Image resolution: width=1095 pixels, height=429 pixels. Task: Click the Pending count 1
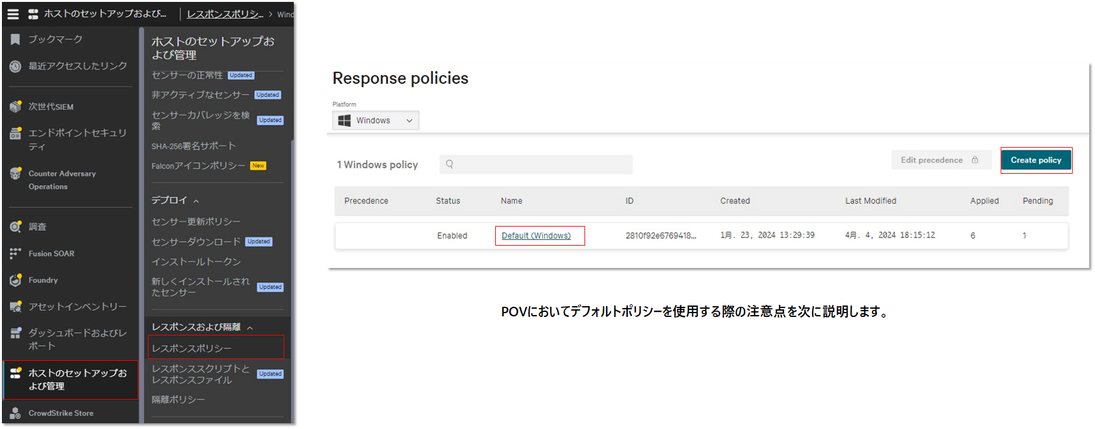(x=1024, y=236)
